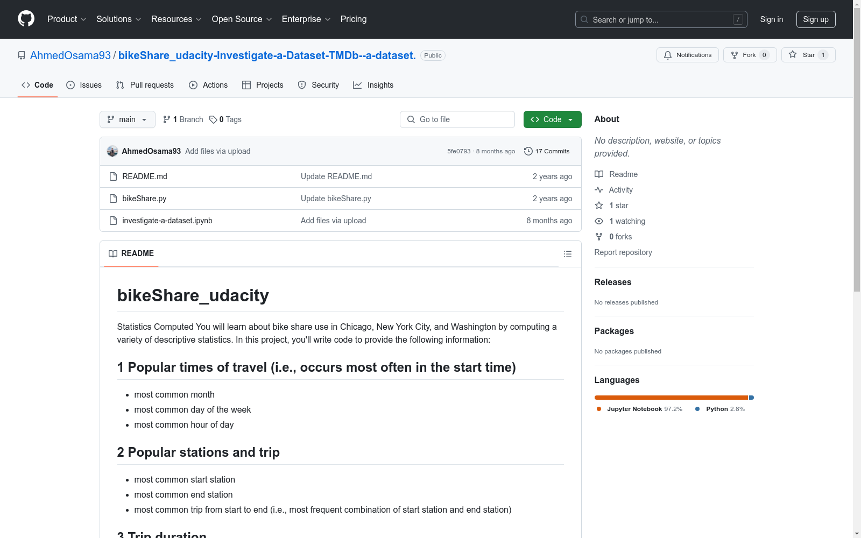Open the main branch selector dropdown
The image size is (861, 538).
click(128, 119)
